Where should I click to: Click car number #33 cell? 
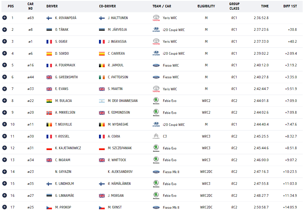[x=31, y=89]
